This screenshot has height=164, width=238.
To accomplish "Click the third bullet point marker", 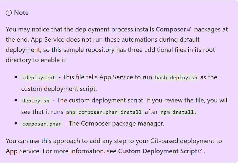I will (x=16, y=123).
